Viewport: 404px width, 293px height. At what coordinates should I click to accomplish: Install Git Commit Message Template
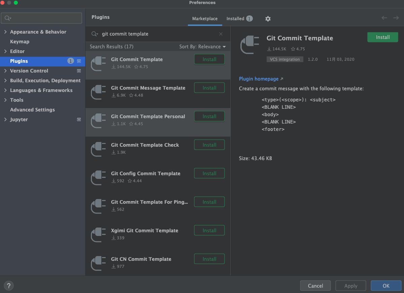pyautogui.click(x=209, y=88)
